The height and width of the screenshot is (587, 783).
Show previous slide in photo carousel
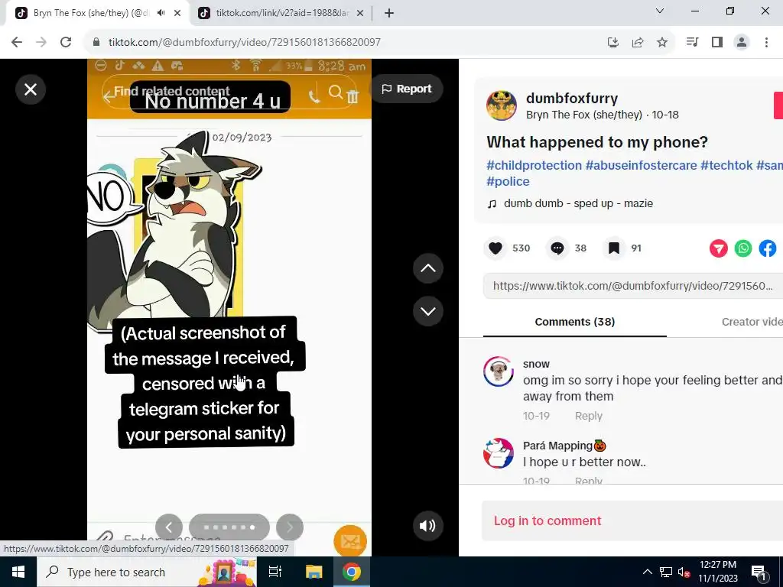[x=169, y=527]
